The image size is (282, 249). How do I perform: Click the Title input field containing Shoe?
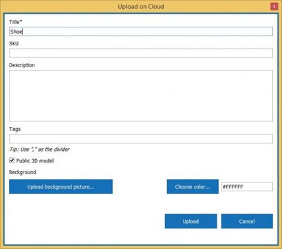click(x=141, y=32)
